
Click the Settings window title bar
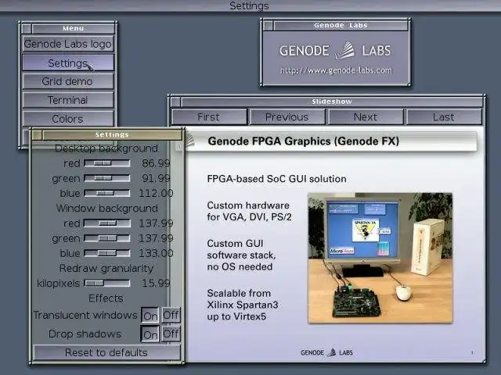112,135
